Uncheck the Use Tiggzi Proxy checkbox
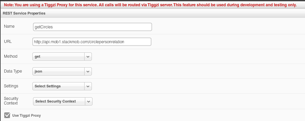 (x=7, y=115)
